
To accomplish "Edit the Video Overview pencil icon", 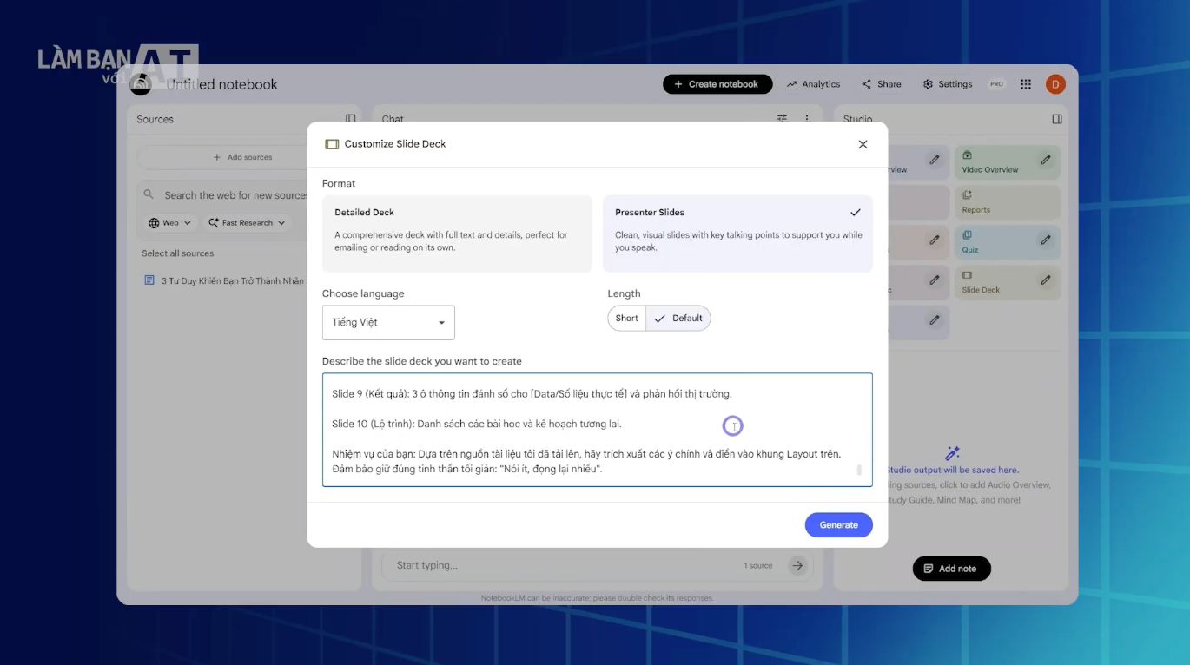I will click(x=1046, y=160).
